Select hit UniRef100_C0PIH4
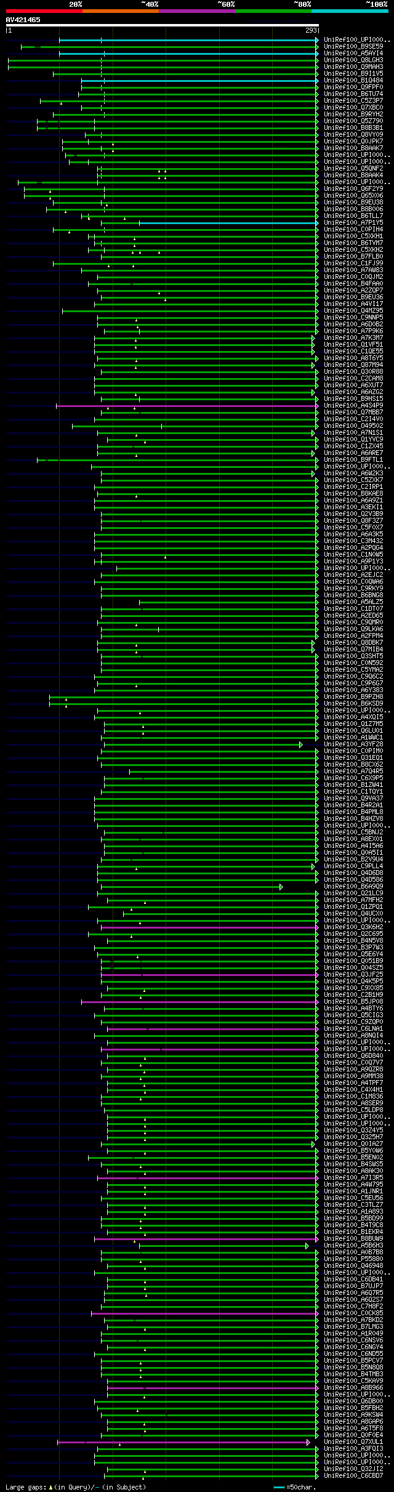This screenshot has height=1492, width=394. point(353,230)
